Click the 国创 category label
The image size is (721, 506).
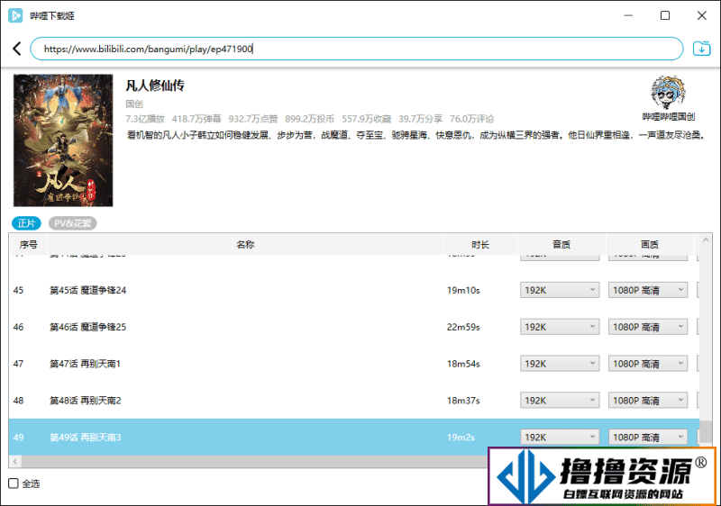(134, 104)
